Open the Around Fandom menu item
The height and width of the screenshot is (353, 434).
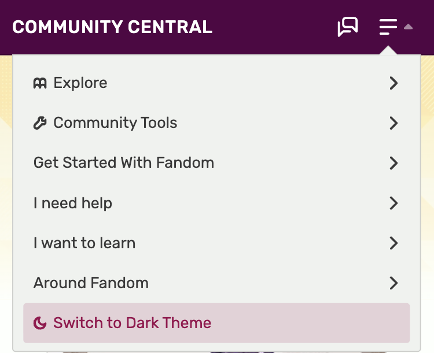coord(91,283)
